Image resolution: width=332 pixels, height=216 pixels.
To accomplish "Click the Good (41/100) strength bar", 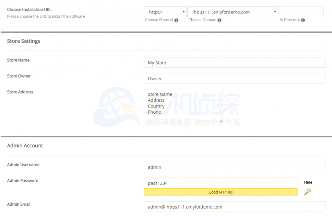I will point(221,192).
